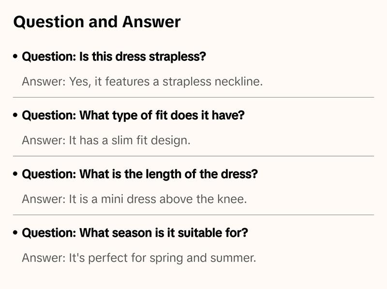This screenshot has width=387, height=289.
Task: Click the bullet beside the fit question
Action: [x=16, y=116]
